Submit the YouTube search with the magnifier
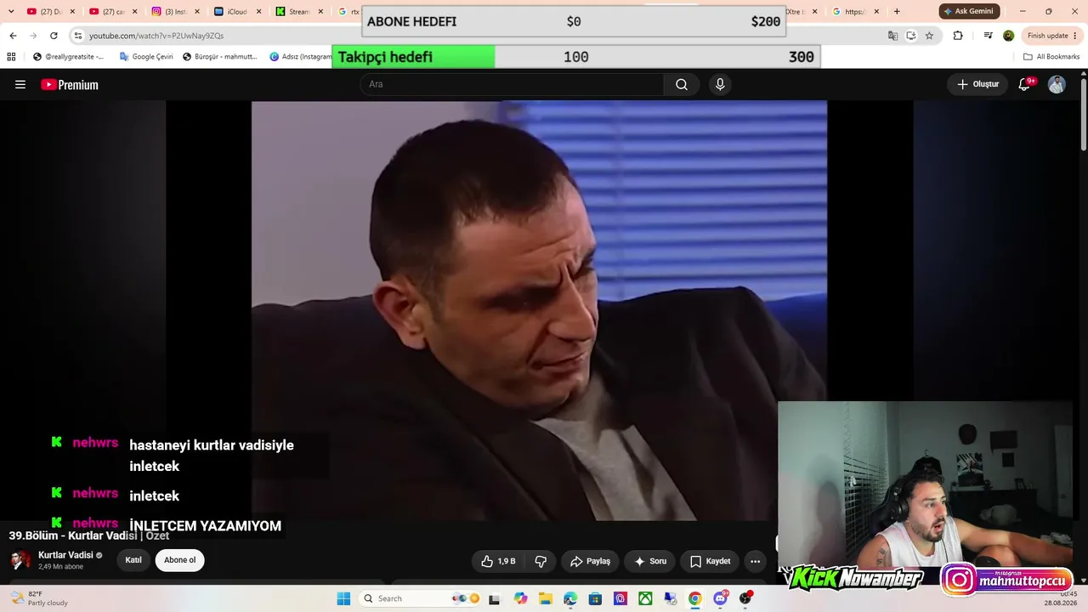The height and width of the screenshot is (612, 1088). click(682, 84)
